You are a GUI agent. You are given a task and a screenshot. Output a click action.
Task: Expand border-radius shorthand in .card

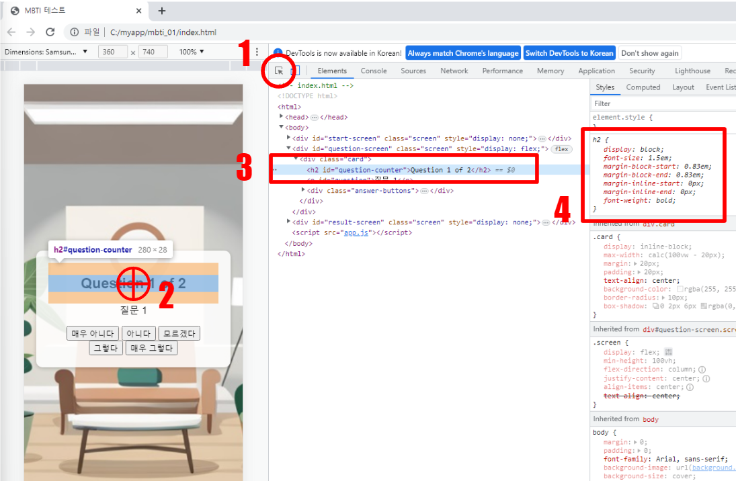[x=663, y=298]
